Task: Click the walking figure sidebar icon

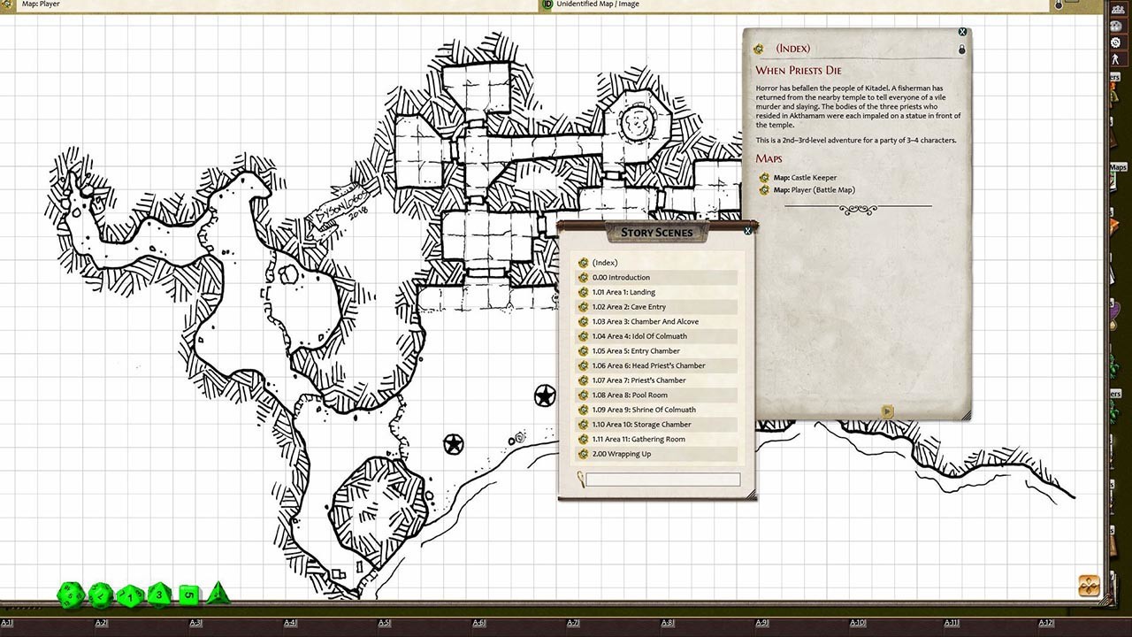Action: pyautogui.click(x=1118, y=58)
